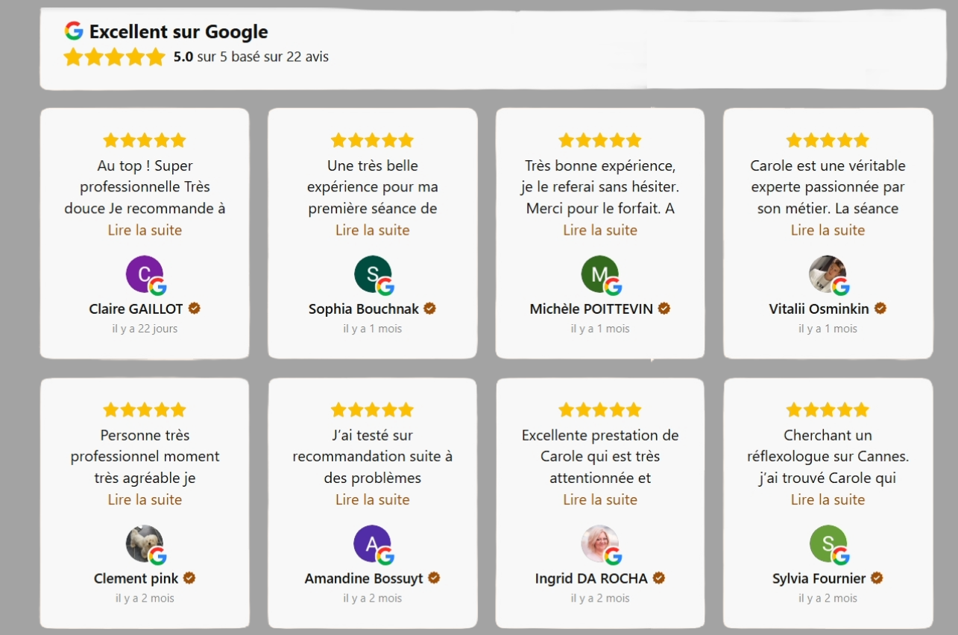
Task: Click Michèle POITTEVIN's avatar icon
Action: tap(599, 274)
